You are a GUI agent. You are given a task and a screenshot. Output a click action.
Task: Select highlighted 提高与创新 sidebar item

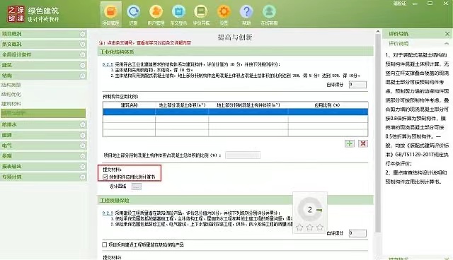point(43,113)
